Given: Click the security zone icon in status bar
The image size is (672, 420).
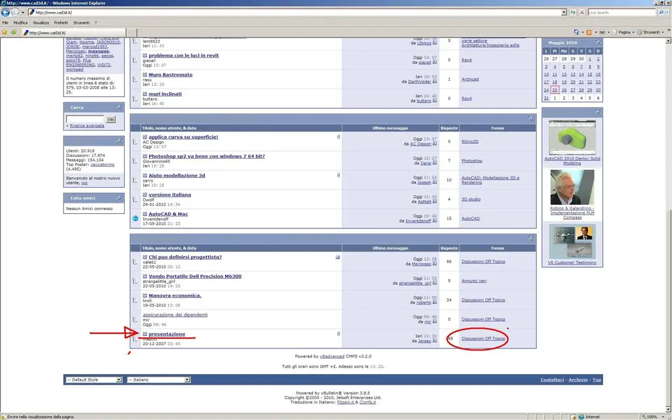Looking at the screenshot, I should (581, 417).
